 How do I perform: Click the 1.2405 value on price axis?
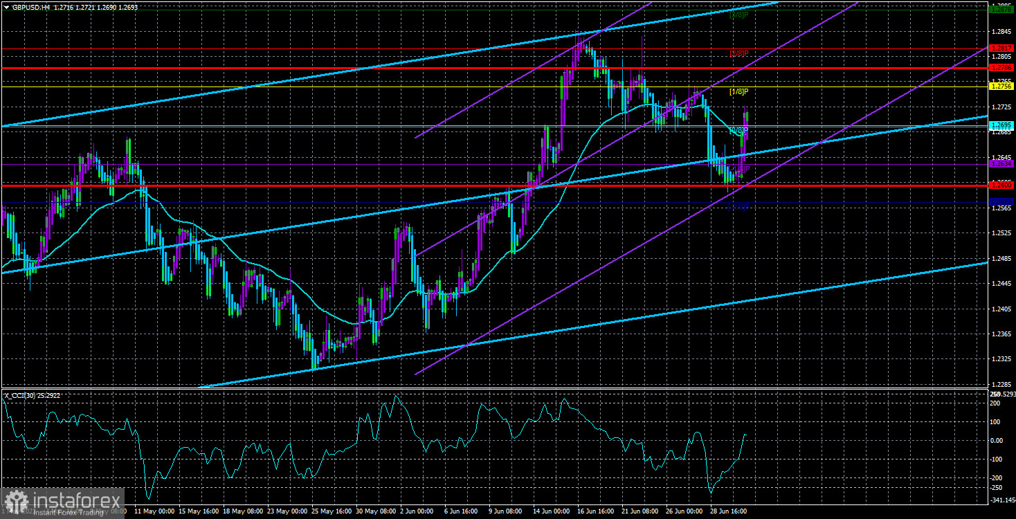click(x=1001, y=309)
